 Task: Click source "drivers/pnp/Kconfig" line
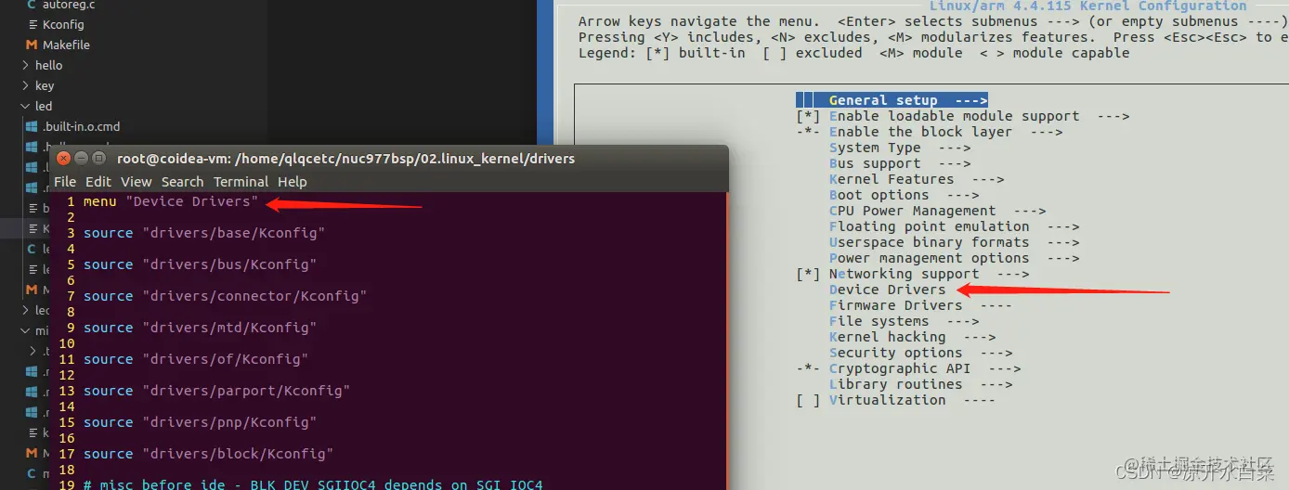pyautogui.click(x=200, y=422)
